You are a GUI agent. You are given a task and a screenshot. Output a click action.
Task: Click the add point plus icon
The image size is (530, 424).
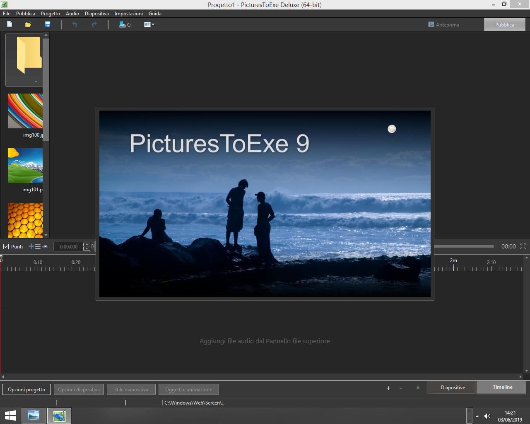(x=31, y=246)
